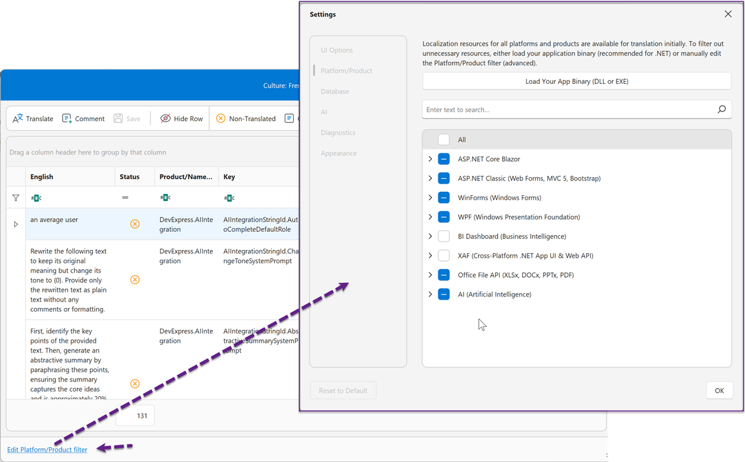745x462 pixels.
Task: Expand the 'an average user' row arrow
Action: [x=15, y=224]
